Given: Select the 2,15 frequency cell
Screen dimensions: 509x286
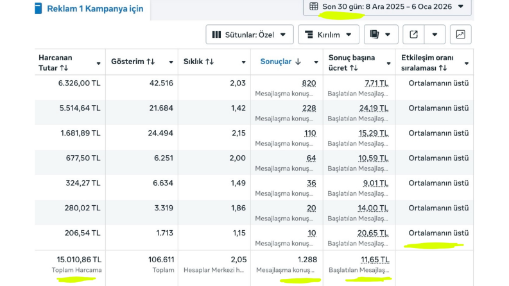Looking at the screenshot, I should (x=239, y=133).
